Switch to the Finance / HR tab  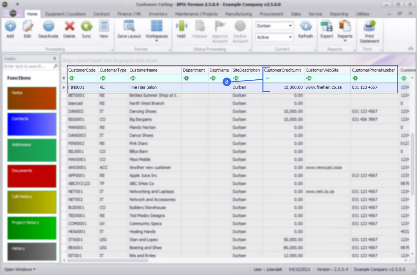[x=129, y=14]
